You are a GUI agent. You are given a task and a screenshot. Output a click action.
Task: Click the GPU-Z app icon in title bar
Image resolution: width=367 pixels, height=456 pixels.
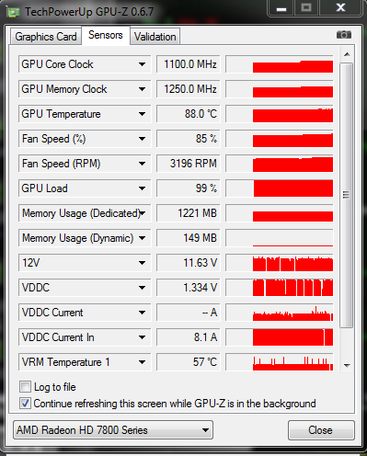click(x=14, y=13)
